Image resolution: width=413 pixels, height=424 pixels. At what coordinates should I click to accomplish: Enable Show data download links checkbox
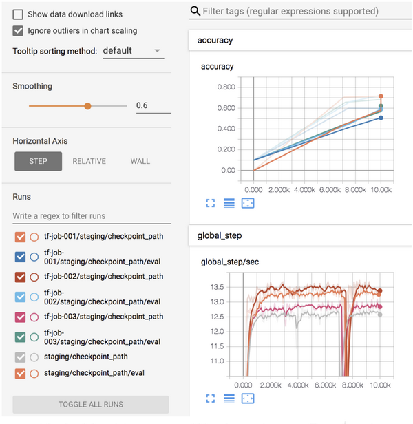click(18, 14)
